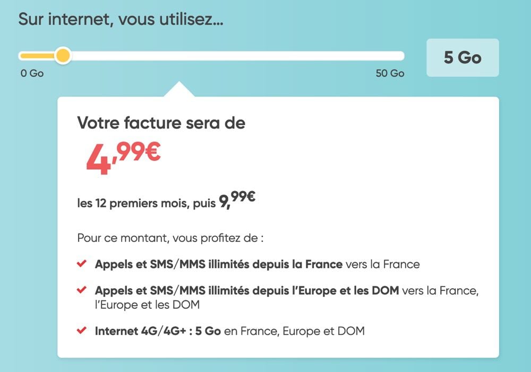This screenshot has width=531, height=372.
Task: Click the white tooltip pointer arrow
Action: (x=179, y=90)
